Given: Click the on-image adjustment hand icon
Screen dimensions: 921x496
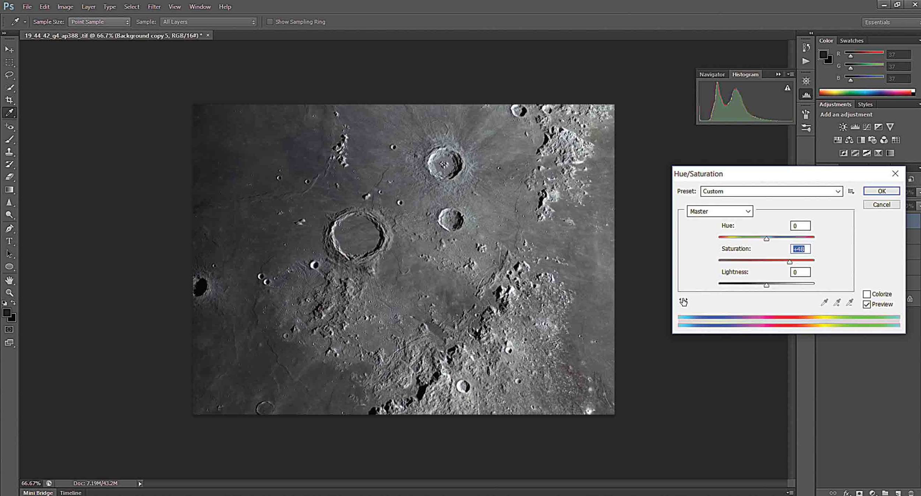Looking at the screenshot, I should pyautogui.click(x=683, y=302).
